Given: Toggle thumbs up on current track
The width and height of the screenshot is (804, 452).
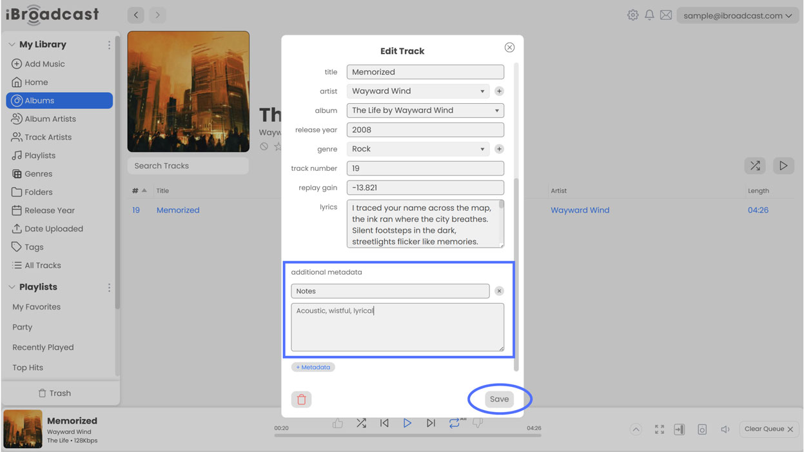Looking at the screenshot, I should click(337, 424).
